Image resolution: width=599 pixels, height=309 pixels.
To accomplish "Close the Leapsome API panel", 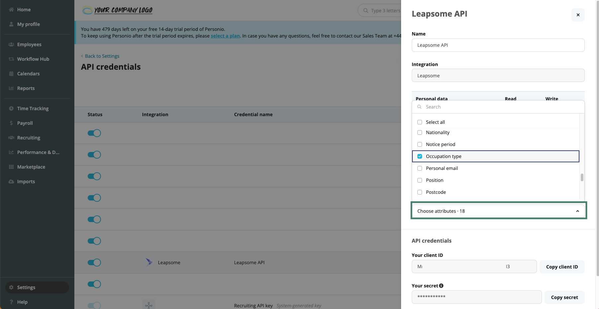I will pos(578,15).
